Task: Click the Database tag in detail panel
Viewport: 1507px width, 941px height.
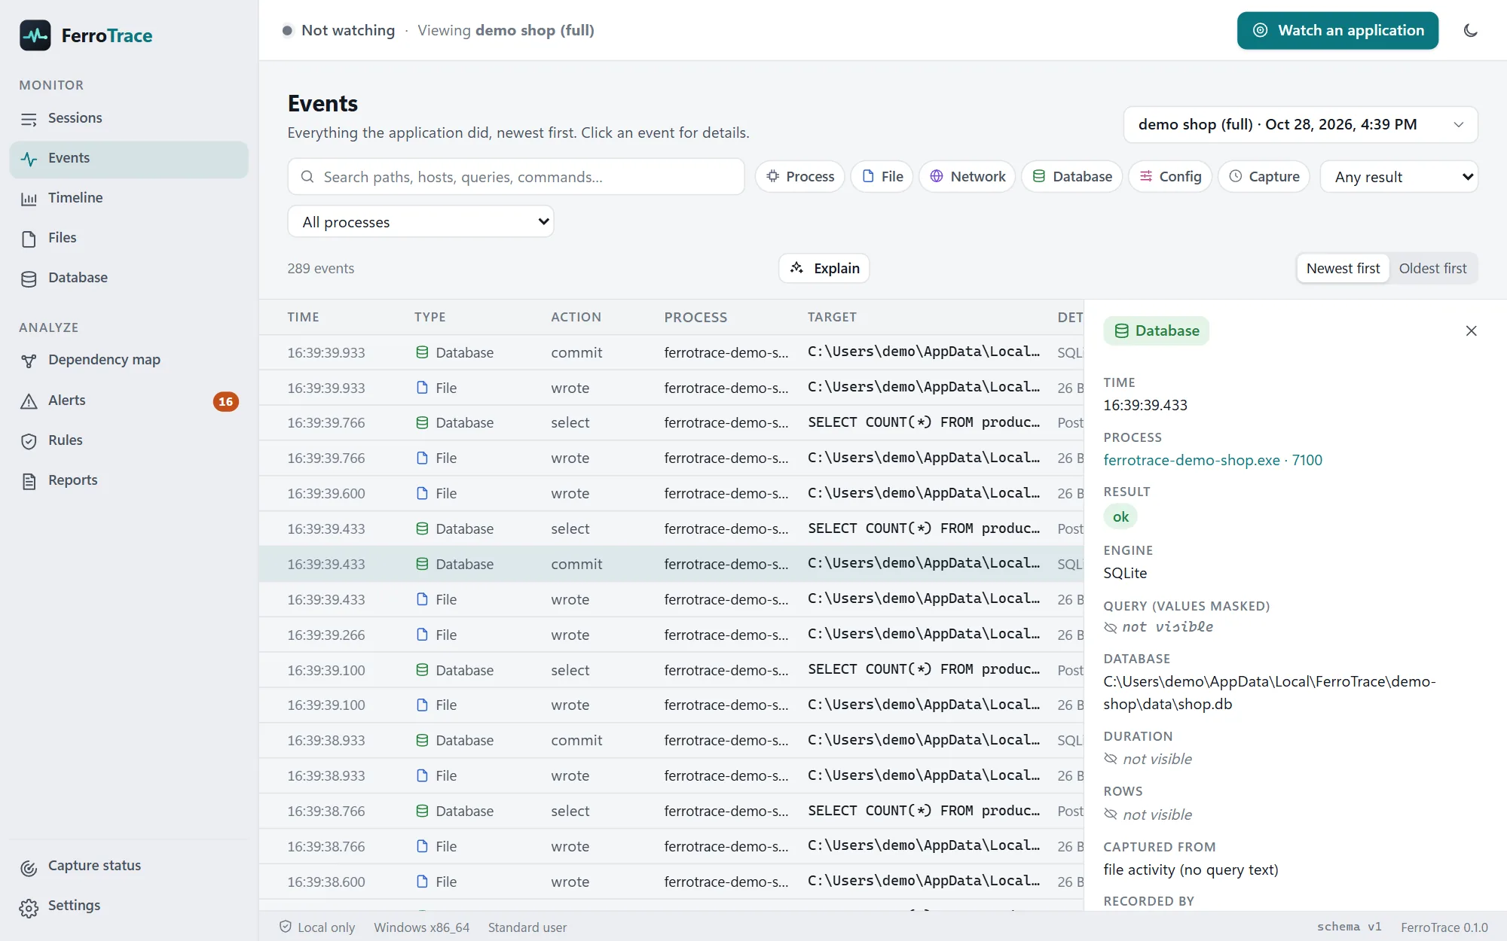Action: click(1157, 331)
